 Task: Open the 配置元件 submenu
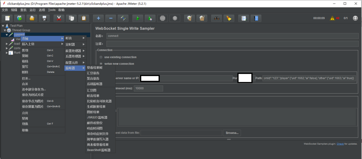tap(75, 62)
